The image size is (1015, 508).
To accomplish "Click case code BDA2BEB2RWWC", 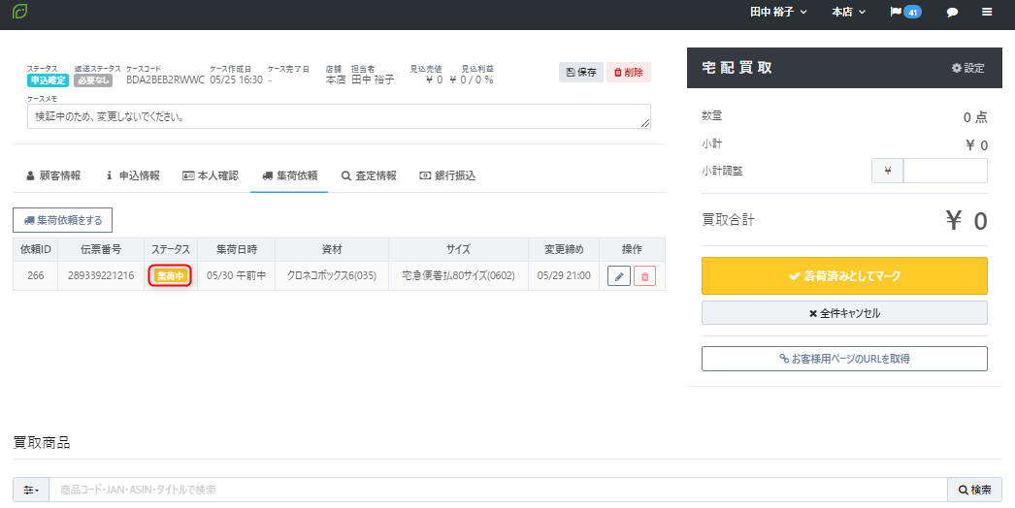I will click(165, 79).
